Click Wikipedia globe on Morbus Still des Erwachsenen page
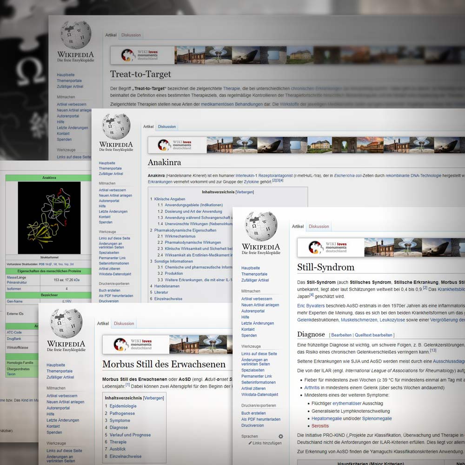The image size is (465, 465). coord(66,323)
